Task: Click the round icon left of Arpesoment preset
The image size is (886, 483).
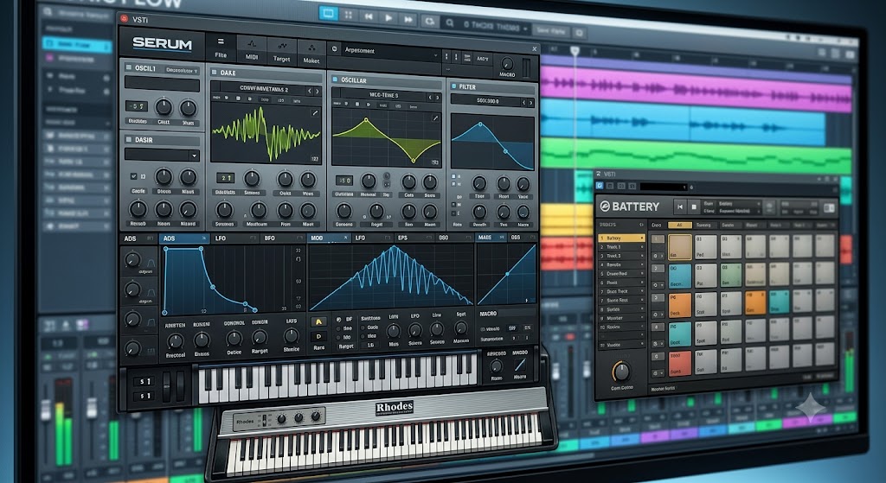Action: (335, 49)
